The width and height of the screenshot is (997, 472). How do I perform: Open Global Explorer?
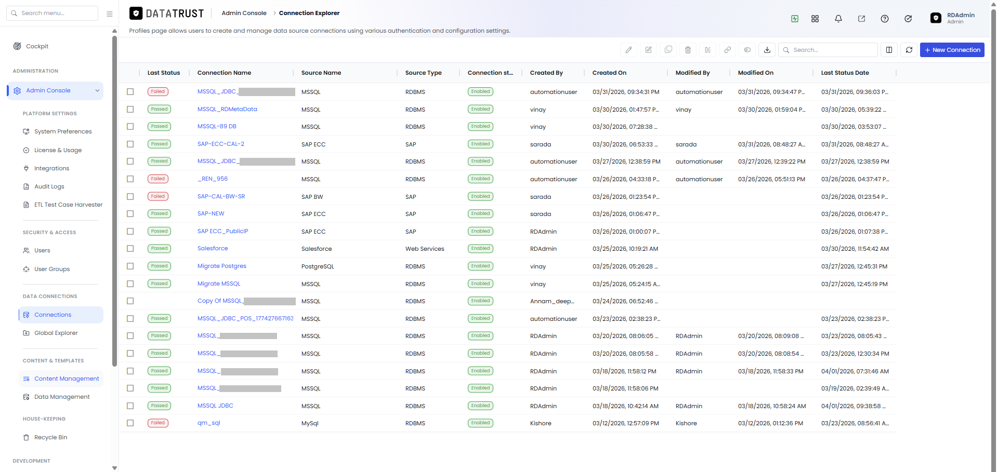pos(56,333)
